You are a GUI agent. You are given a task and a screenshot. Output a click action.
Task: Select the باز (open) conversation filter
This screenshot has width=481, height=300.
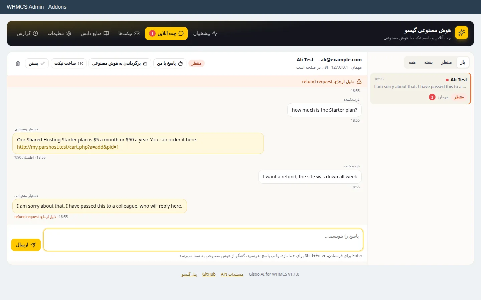(463, 62)
